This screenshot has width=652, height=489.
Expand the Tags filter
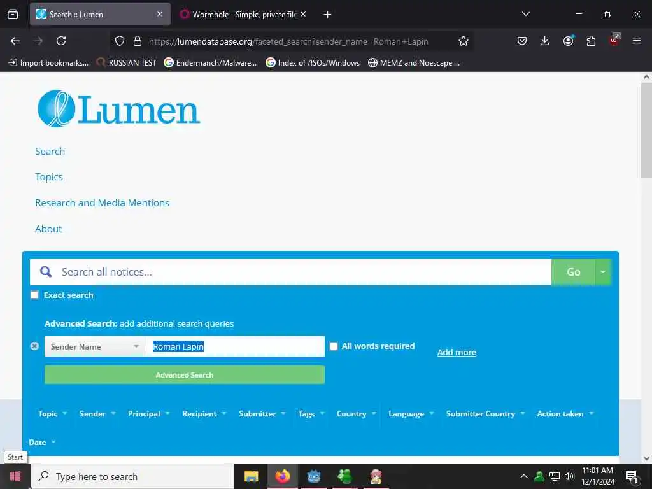coord(311,414)
